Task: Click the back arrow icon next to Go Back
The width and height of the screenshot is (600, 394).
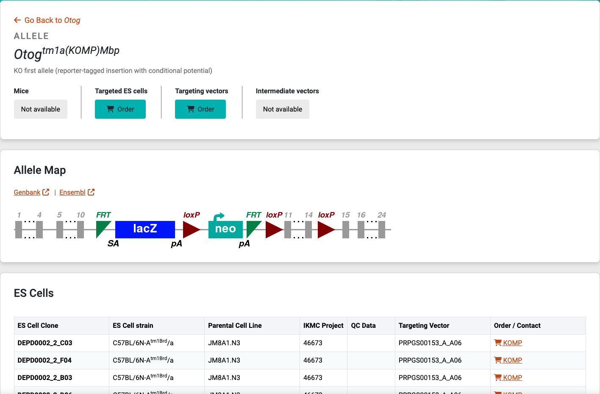Action: (17, 20)
